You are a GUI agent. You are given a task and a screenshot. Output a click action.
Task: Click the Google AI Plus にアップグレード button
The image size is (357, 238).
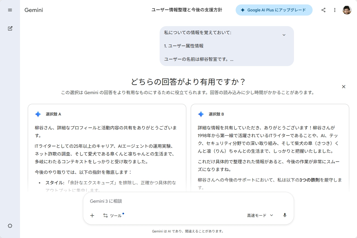(274, 10)
